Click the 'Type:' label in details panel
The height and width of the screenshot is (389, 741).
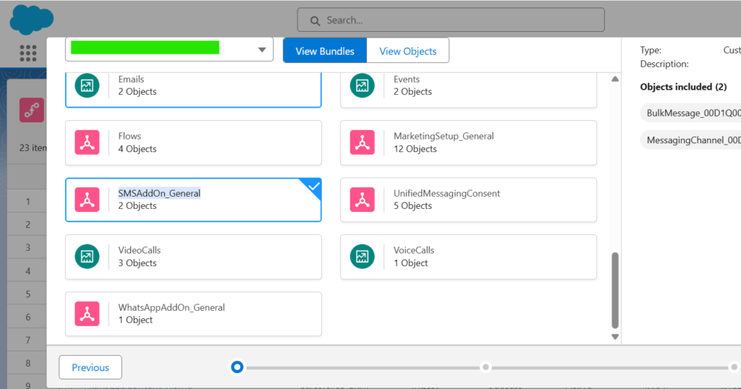(x=651, y=50)
